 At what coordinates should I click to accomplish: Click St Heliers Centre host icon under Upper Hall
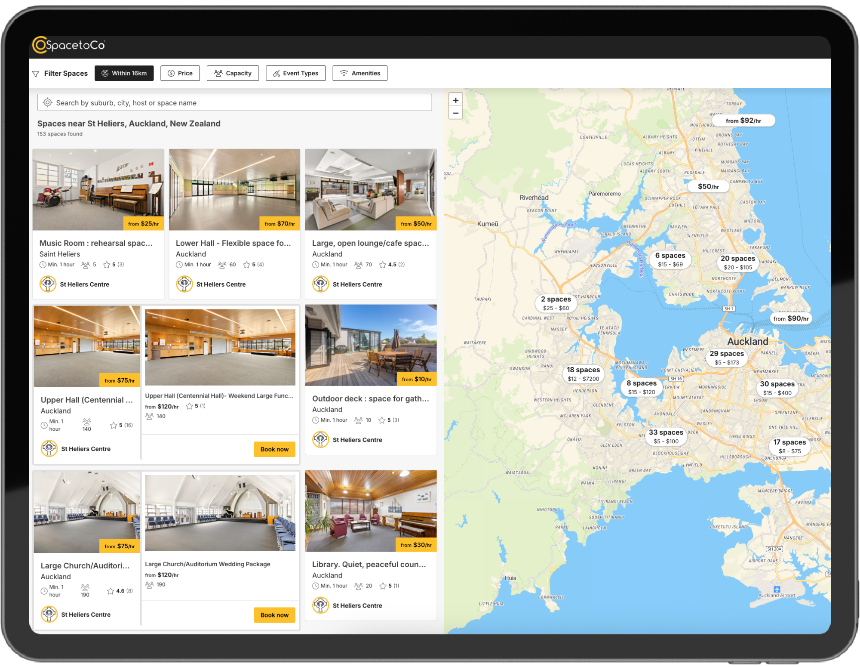point(49,448)
